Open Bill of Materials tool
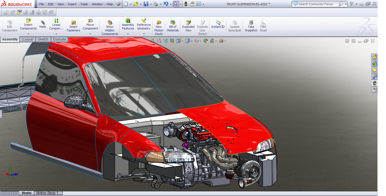Image resolution: width=386 pixels, height=196 pixels. [x=173, y=26]
